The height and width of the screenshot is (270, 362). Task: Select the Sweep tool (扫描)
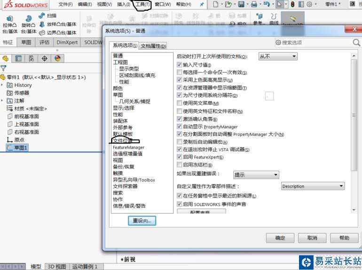pyautogui.click(x=47, y=15)
